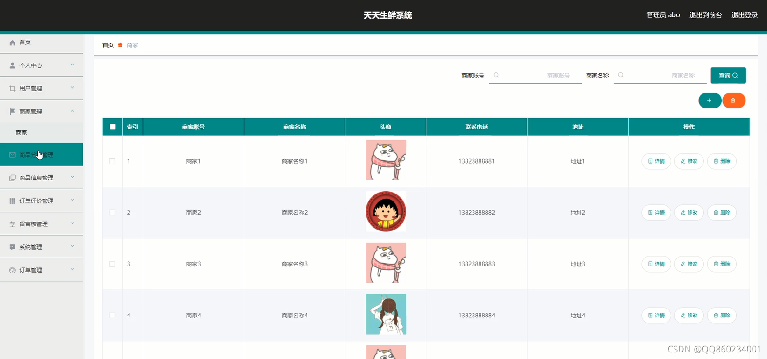The image size is (767, 359).
Task: Click the avatar thumbnail of 商家2
Action: click(386, 211)
